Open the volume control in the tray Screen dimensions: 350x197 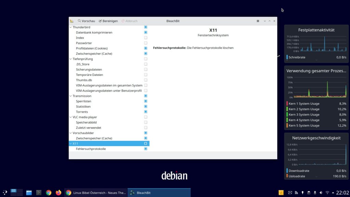click(x=321, y=193)
